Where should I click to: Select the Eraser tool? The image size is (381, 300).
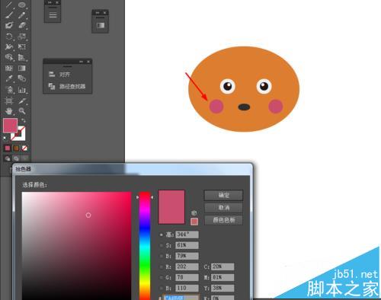pos(22,25)
